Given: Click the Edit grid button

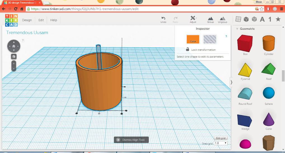Looking at the screenshot, I should click(x=221, y=138).
